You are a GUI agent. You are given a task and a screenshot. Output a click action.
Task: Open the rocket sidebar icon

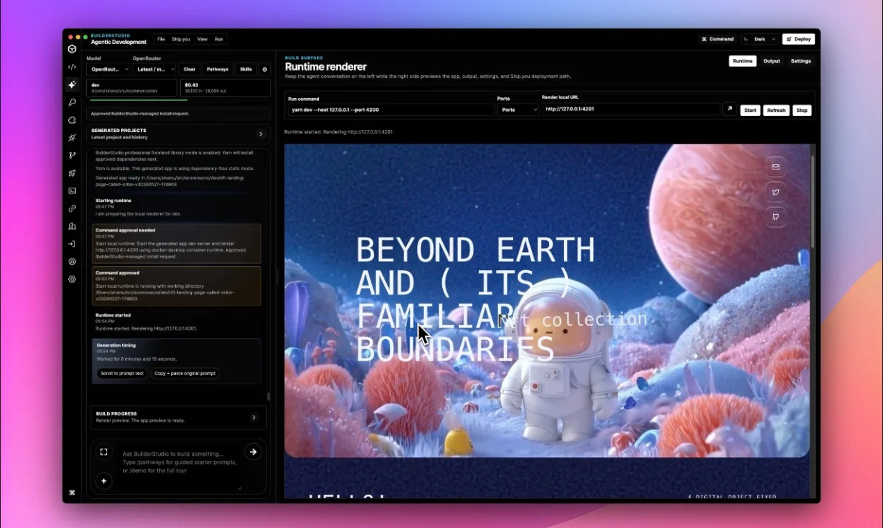click(72, 173)
